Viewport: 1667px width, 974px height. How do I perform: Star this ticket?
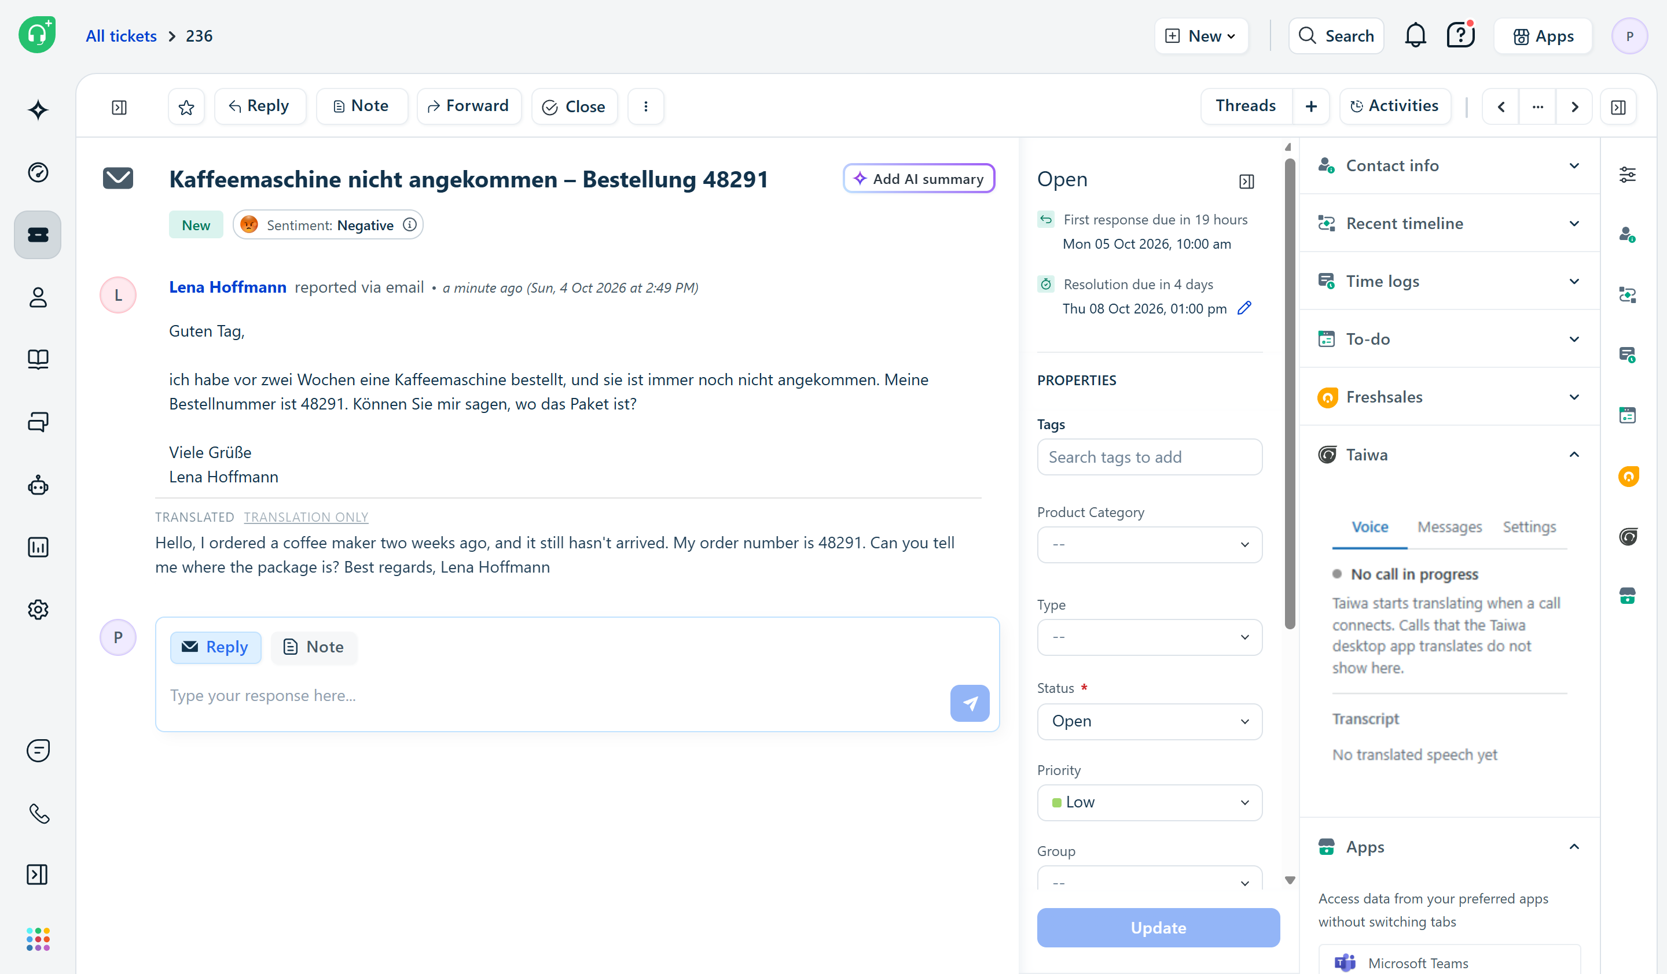(186, 106)
